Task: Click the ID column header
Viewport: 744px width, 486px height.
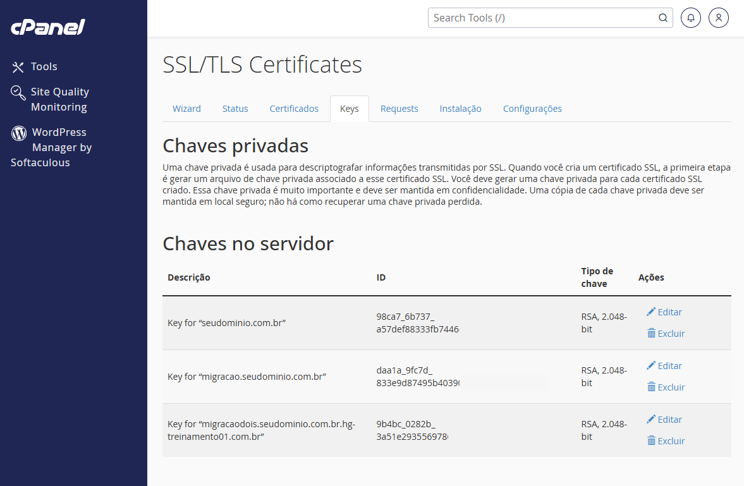Action: point(381,277)
